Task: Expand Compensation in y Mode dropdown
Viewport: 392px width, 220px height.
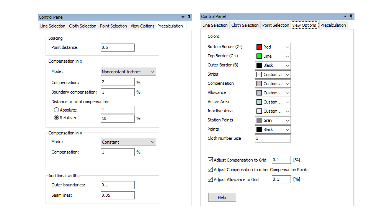Action: [x=128, y=142]
